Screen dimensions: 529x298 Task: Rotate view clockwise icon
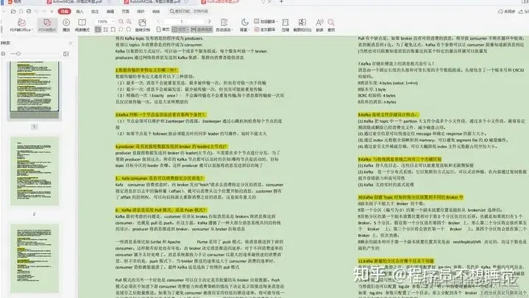pyautogui.click(x=129, y=29)
